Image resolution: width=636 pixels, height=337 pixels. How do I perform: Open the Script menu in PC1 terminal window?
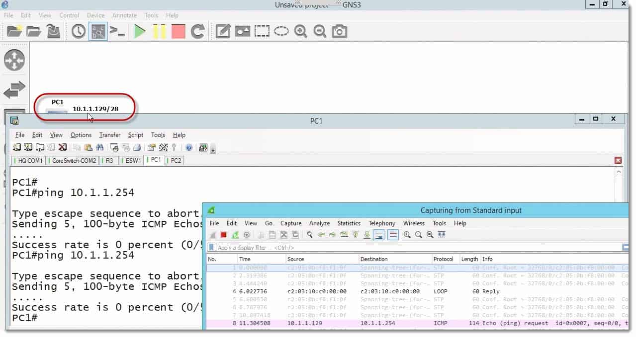point(136,135)
